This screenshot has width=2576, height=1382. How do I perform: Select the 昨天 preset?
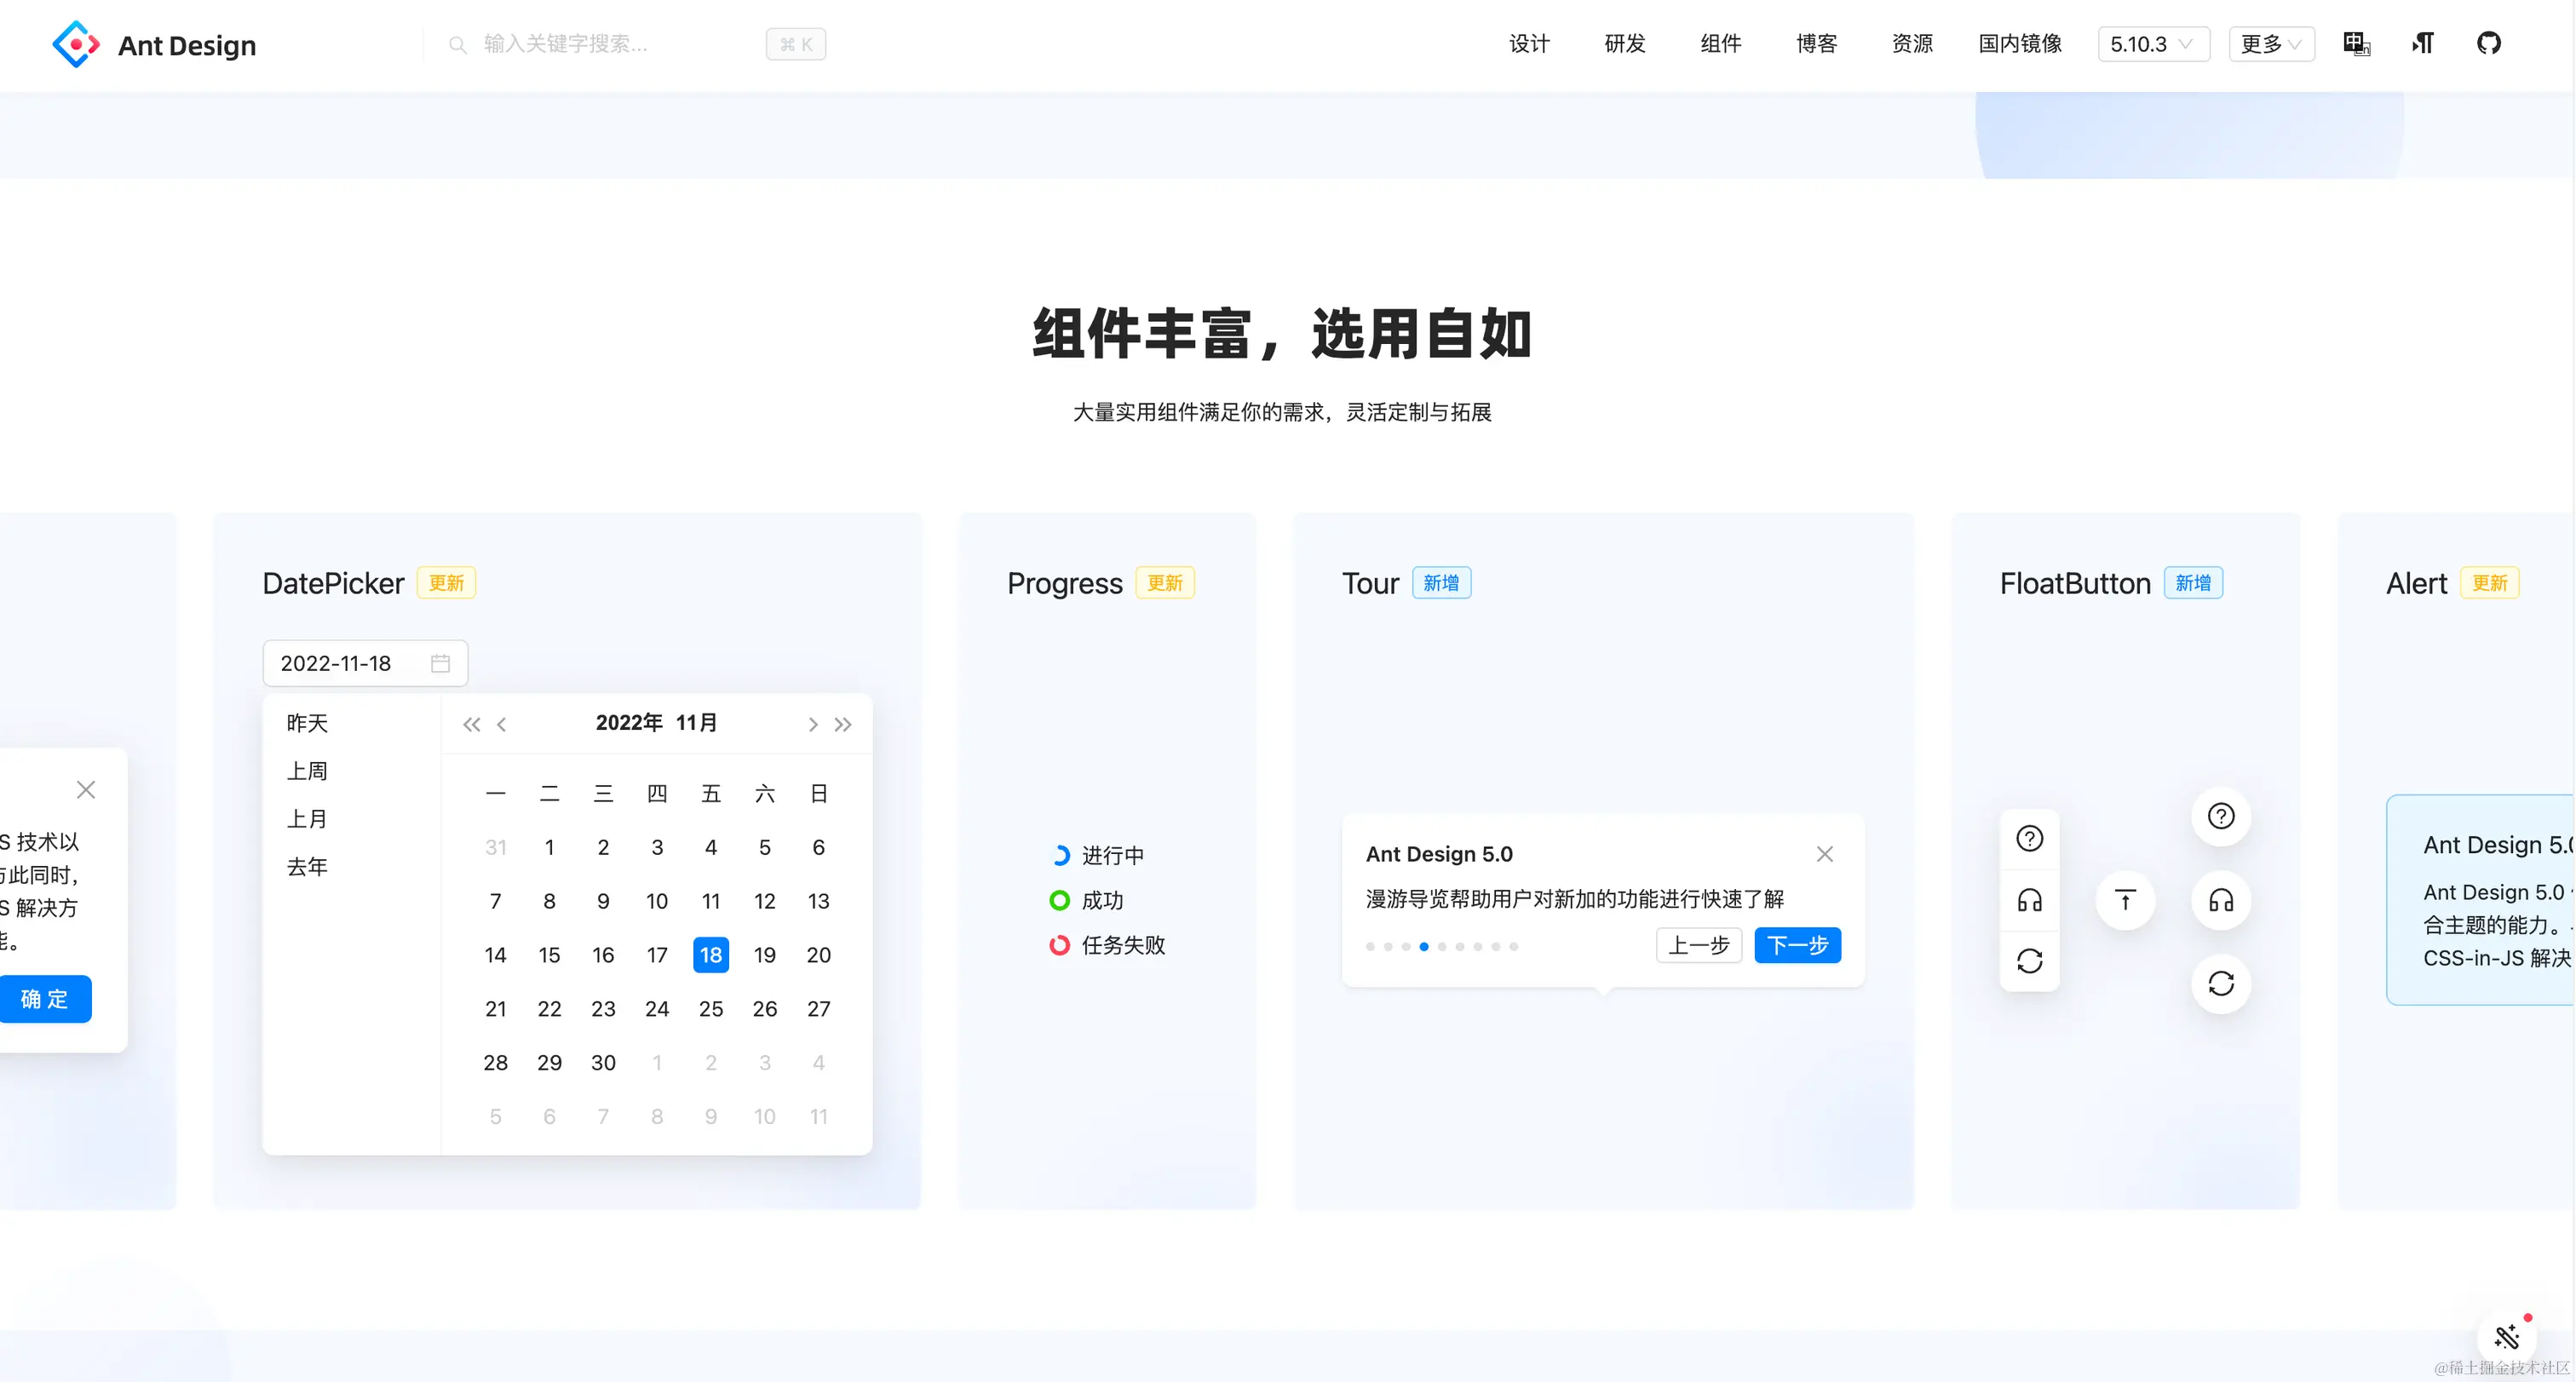pyautogui.click(x=307, y=724)
